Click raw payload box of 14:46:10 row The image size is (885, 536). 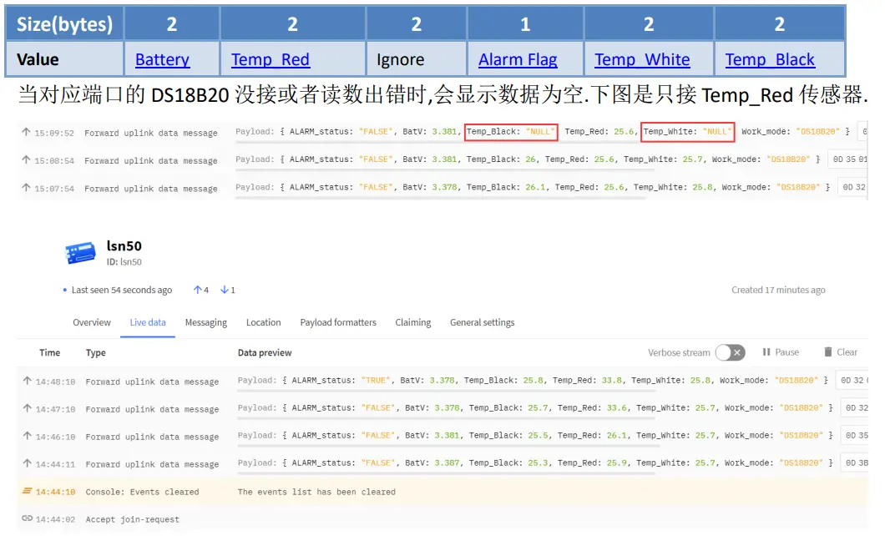[x=854, y=436]
